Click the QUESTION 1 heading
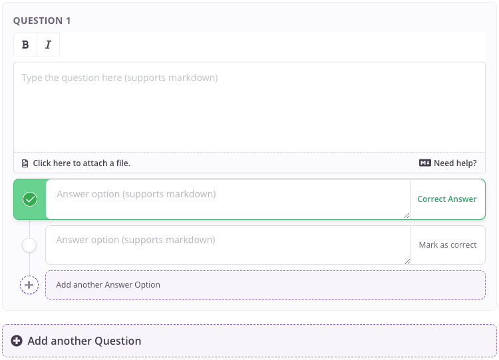 (x=42, y=21)
